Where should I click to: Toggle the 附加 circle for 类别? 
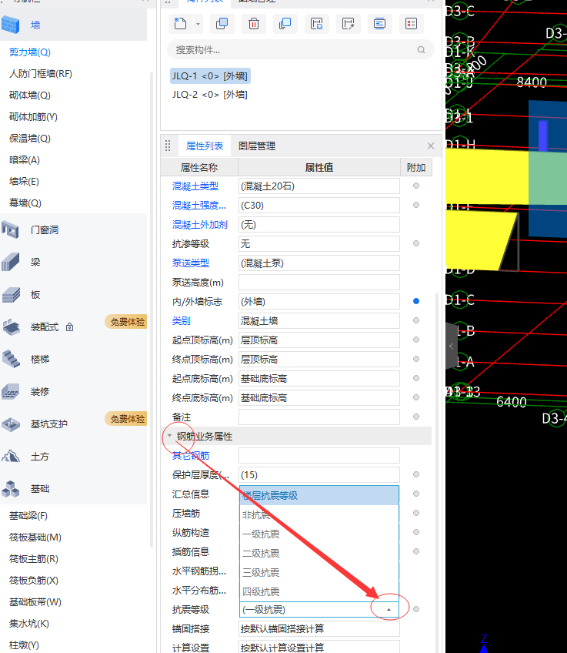[416, 320]
